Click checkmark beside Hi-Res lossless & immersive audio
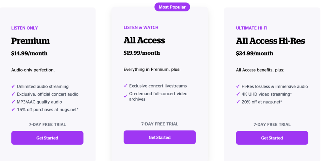Screen dimensions: 325x161 point(238,86)
